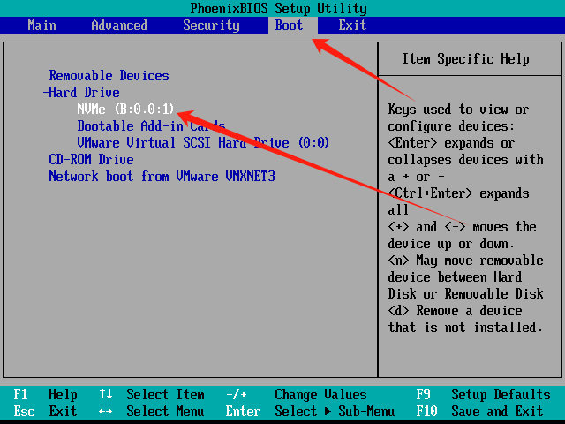Screen dimensions: 565x424
Task: Click the -/+ Change Values hint
Action: click(297, 395)
